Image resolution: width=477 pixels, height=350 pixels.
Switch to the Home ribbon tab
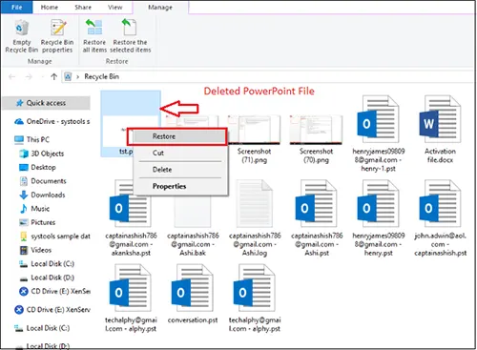tap(50, 7)
